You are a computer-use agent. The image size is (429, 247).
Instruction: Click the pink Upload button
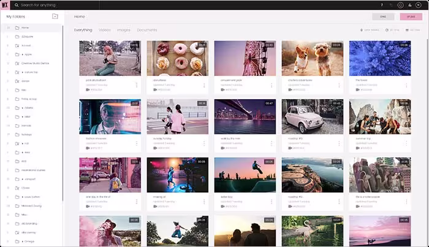[411, 17]
